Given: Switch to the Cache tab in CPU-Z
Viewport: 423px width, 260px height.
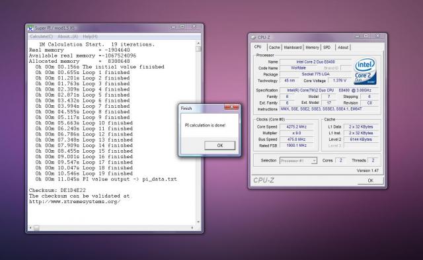Looking at the screenshot, I should coord(274,47).
